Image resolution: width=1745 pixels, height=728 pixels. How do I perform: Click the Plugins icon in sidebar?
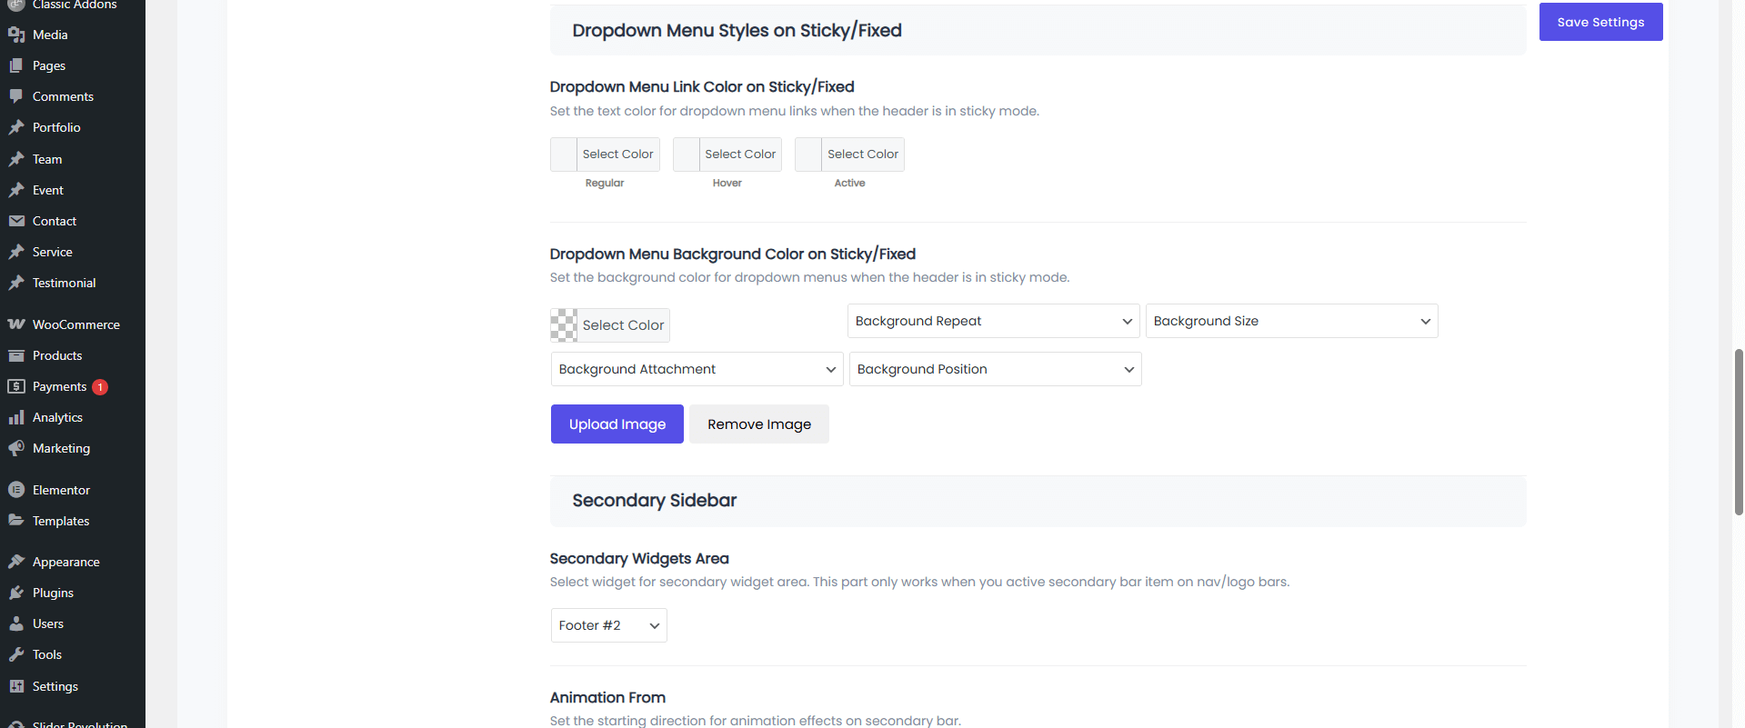coord(16,593)
